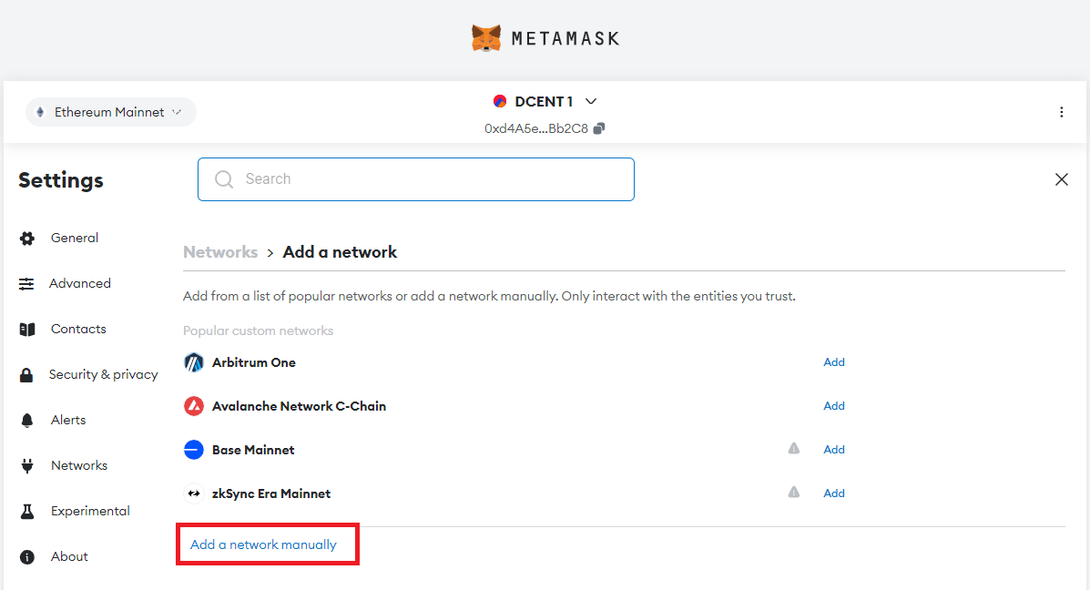Click the Avalanche Network C-Chain name
Image resolution: width=1090 pixels, height=590 pixels.
299,407
